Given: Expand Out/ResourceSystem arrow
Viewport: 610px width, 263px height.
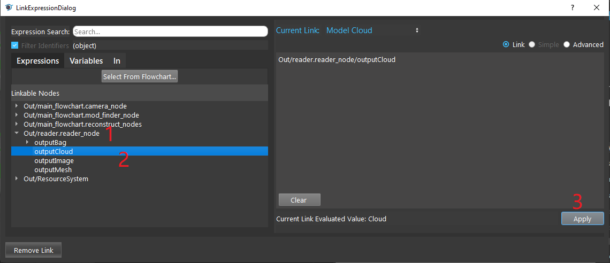Looking at the screenshot, I should [x=17, y=179].
